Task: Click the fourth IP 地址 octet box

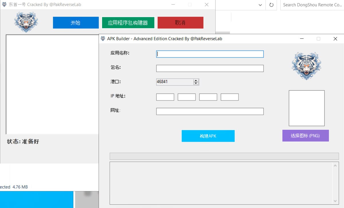Action: click(x=230, y=97)
